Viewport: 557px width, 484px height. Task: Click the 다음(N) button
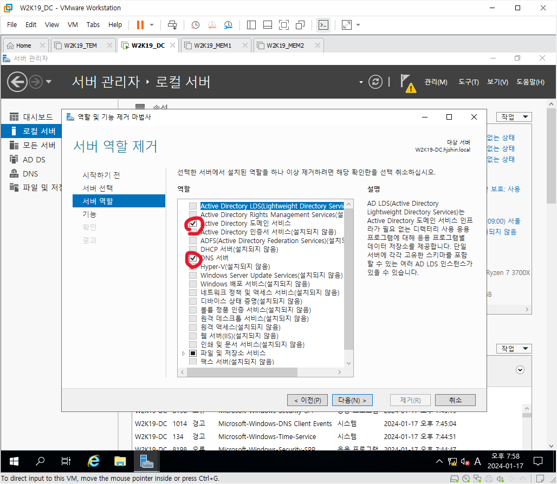click(x=352, y=400)
